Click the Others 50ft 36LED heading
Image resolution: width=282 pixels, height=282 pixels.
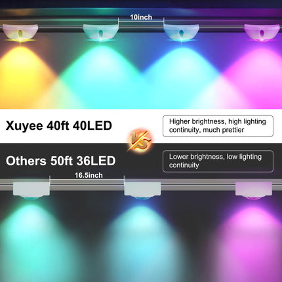(x=60, y=161)
